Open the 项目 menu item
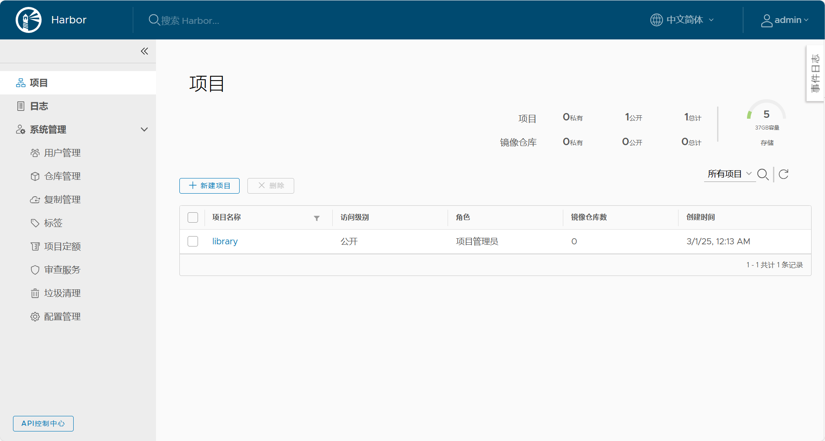The height and width of the screenshot is (441, 825). [78, 83]
